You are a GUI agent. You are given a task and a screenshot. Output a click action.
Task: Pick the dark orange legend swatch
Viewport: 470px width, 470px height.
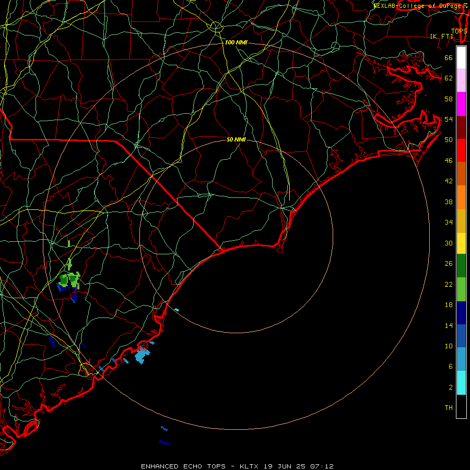pos(461,174)
